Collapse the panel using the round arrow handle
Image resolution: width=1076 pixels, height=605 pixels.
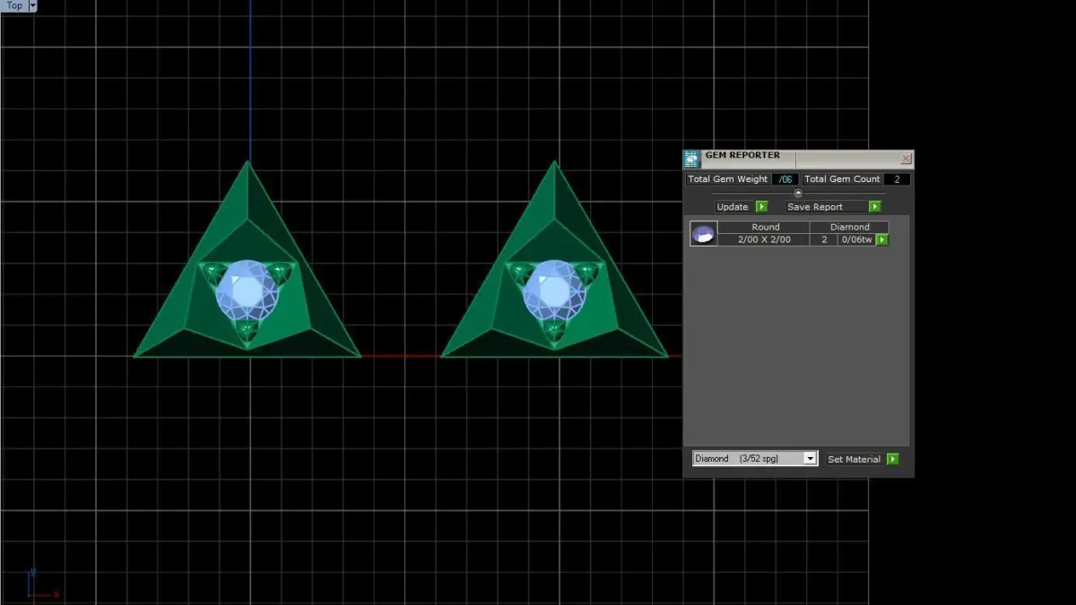[798, 193]
